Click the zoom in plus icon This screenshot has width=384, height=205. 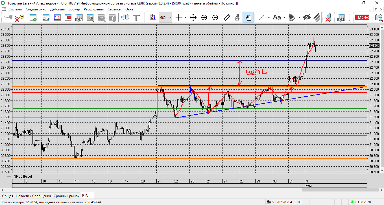point(204,17)
